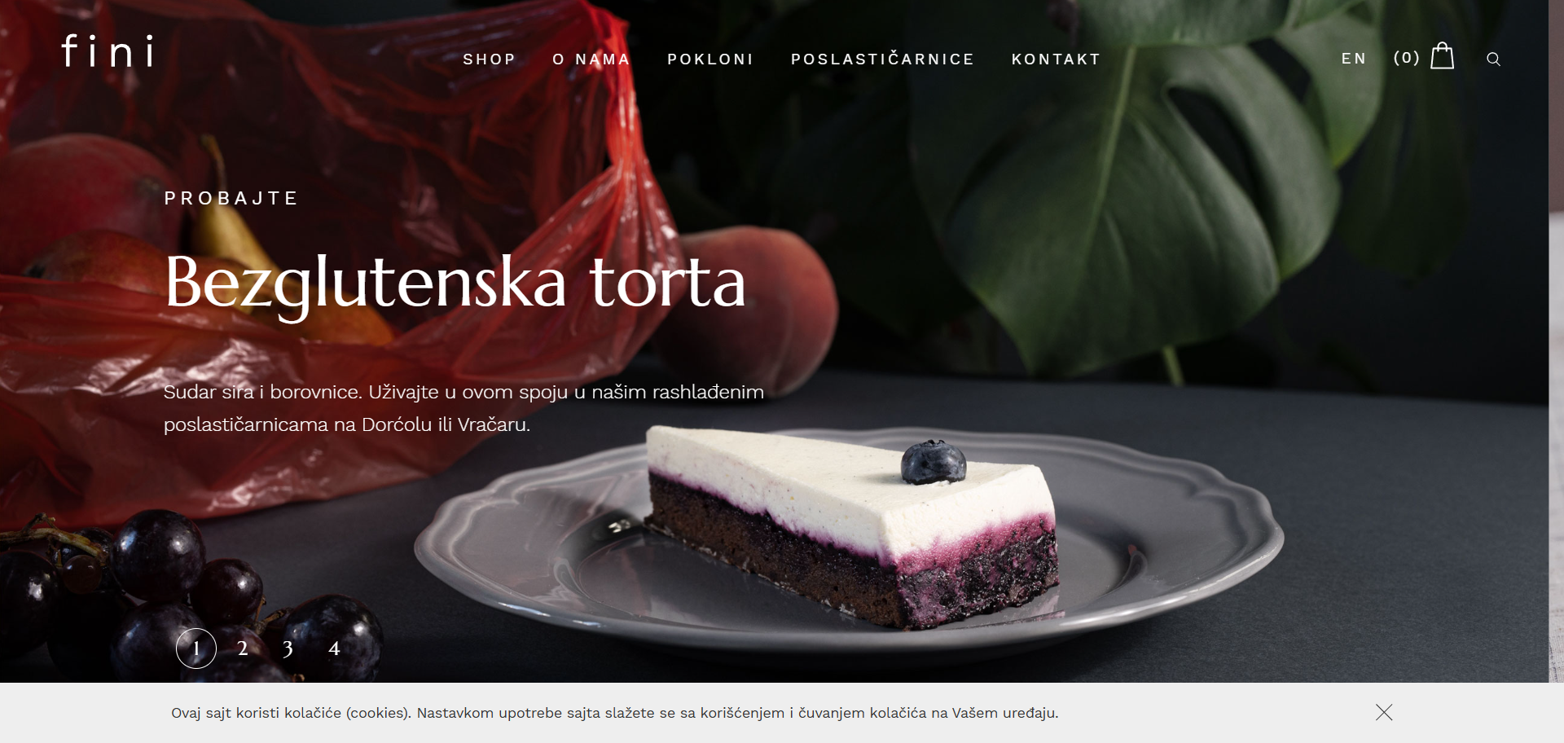Switch to slide 2

tap(243, 648)
